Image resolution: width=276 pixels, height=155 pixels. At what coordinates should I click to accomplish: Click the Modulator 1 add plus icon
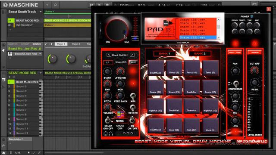(x=10, y=143)
